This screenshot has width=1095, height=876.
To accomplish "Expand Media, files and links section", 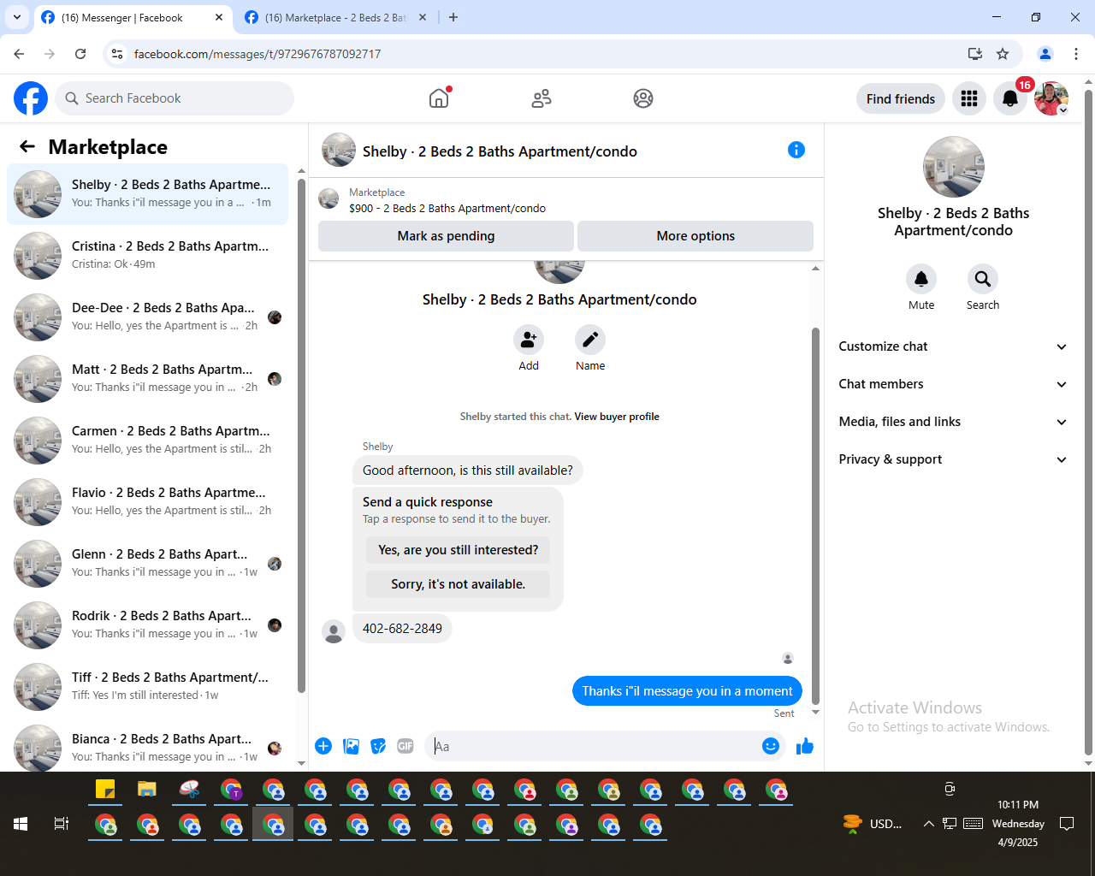I will (x=953, y=422).
